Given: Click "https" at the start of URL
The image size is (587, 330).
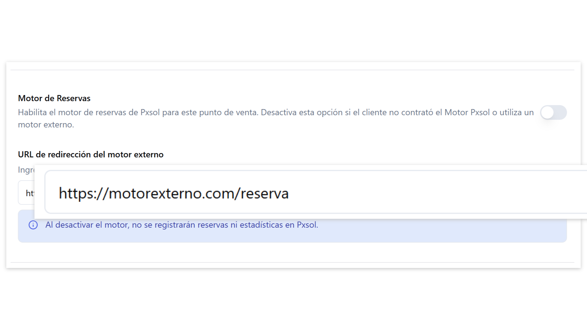Looking at the screenshot, I should pos(75,193).
